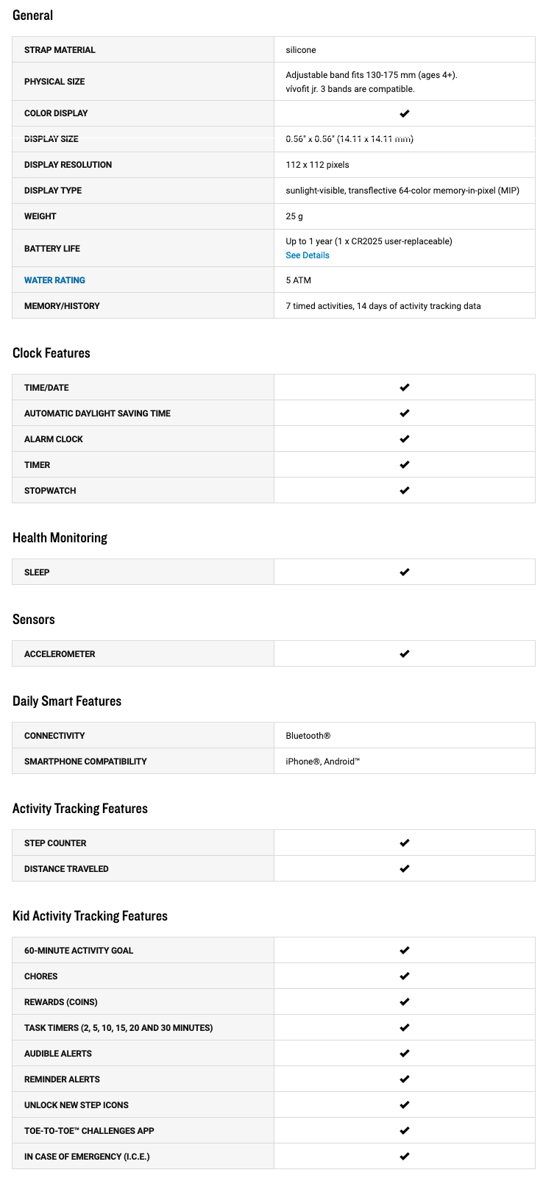This screenshot has width=543, height=1181.
Task: Click the Accelerometer checkmark icon
Action: 404,654
